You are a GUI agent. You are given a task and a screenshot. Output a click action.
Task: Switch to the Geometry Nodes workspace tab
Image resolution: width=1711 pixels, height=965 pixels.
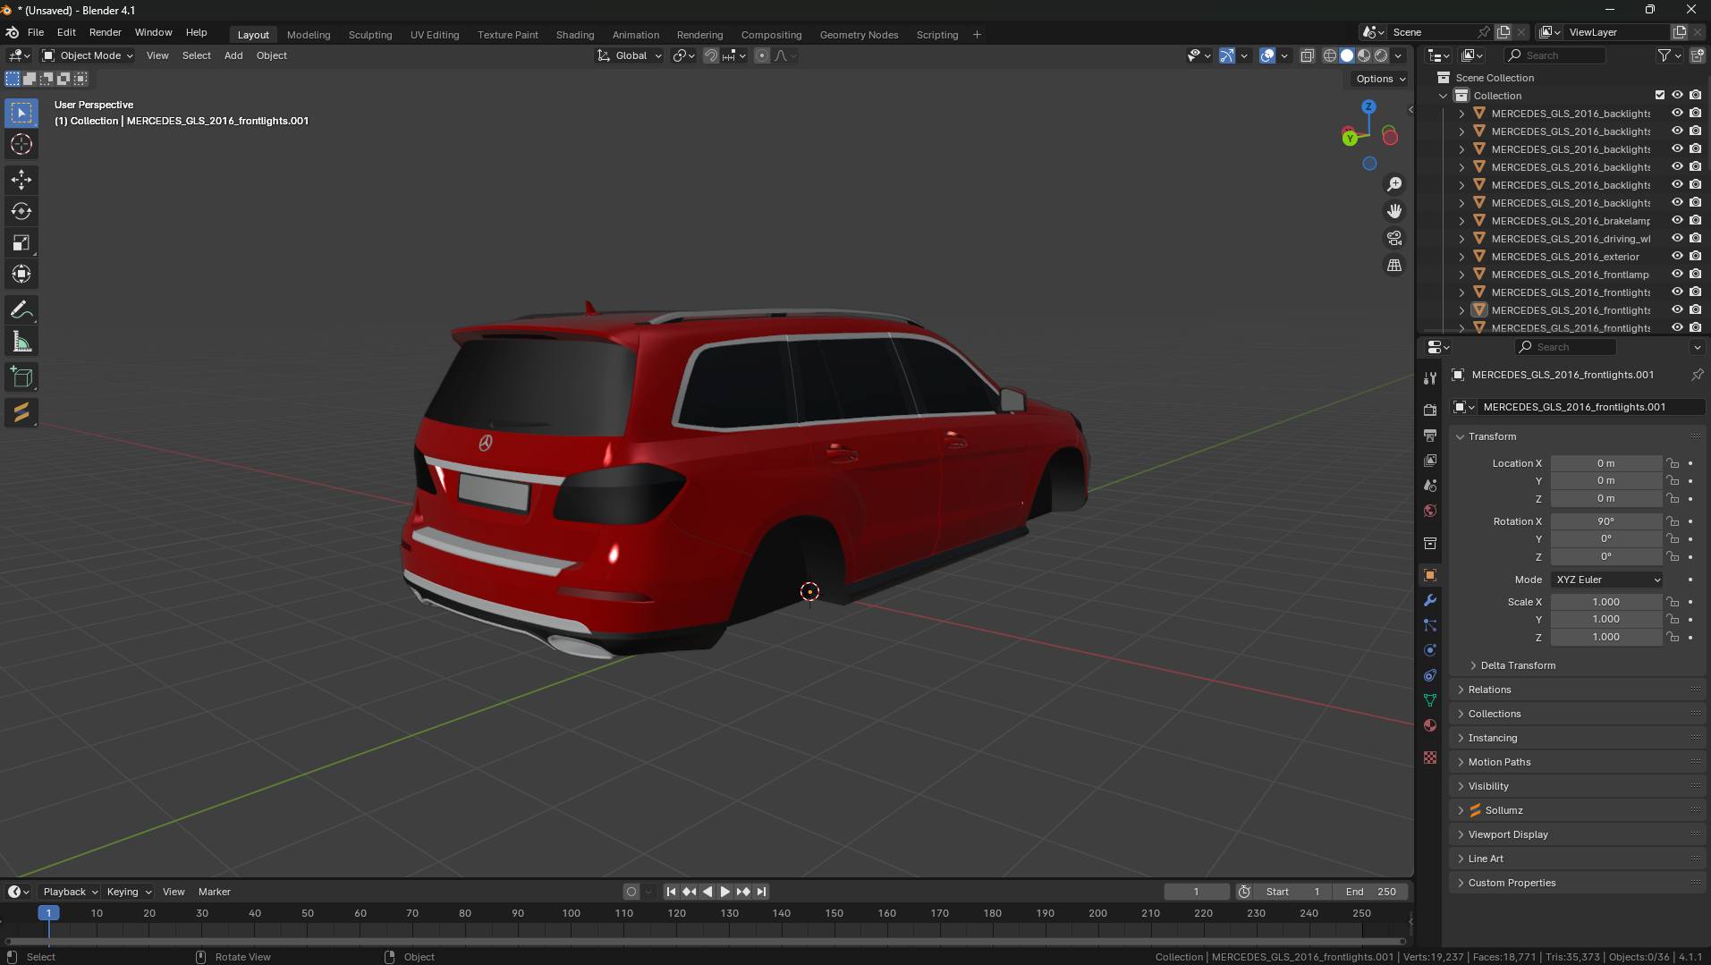pyautogui.click(x=859, y=35)
